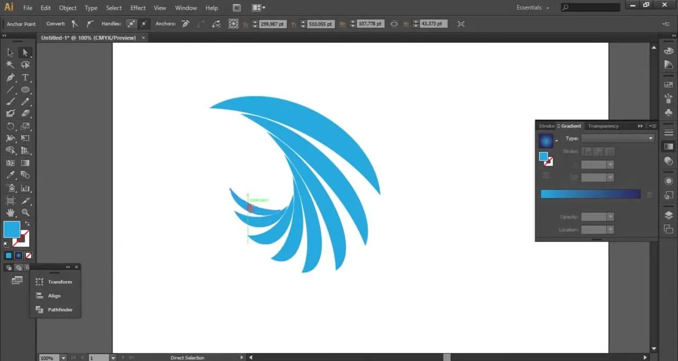Select the Hand tool
678x361 pixels.
click(10, 213)
